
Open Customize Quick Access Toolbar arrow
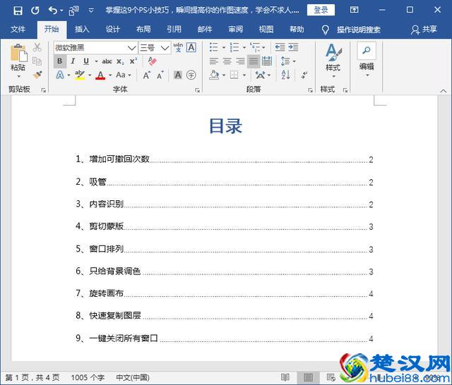click(91, 11)
